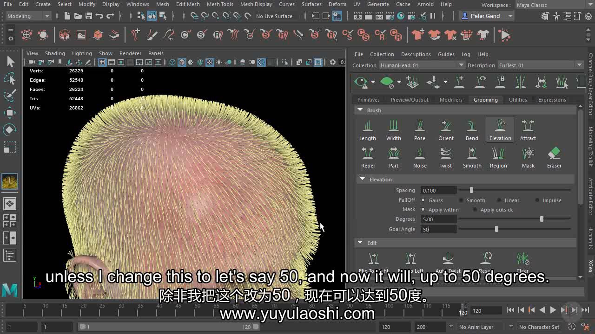The width and height of the screenshot is (595, 334).
Task: Open the Expressions tab
Action: [552, 100]
